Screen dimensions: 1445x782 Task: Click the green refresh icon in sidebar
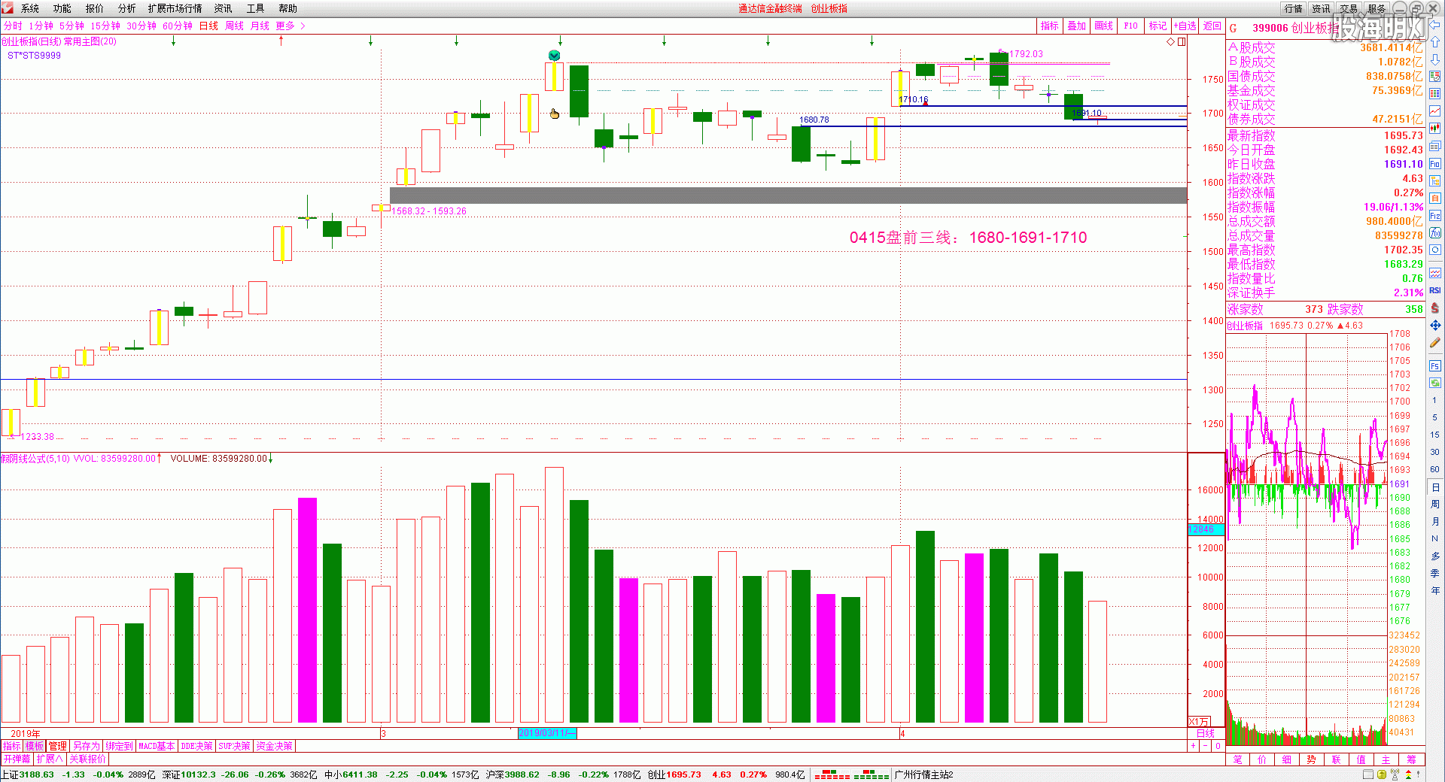(1435, 383)
